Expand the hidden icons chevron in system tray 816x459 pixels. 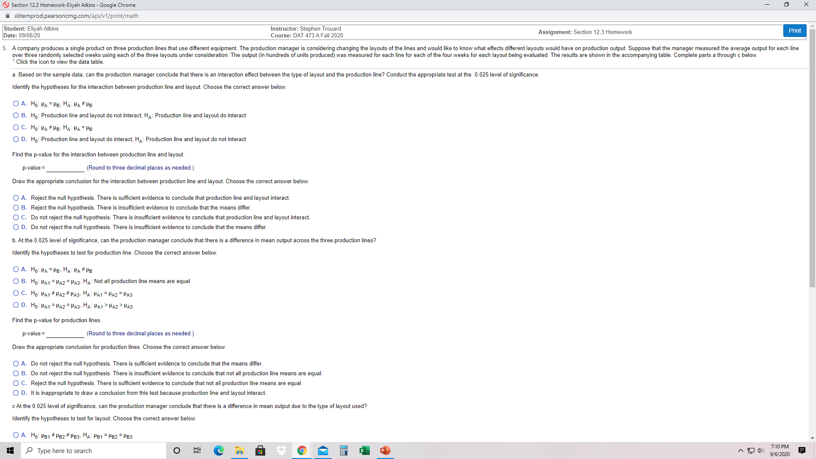[740, 450]
